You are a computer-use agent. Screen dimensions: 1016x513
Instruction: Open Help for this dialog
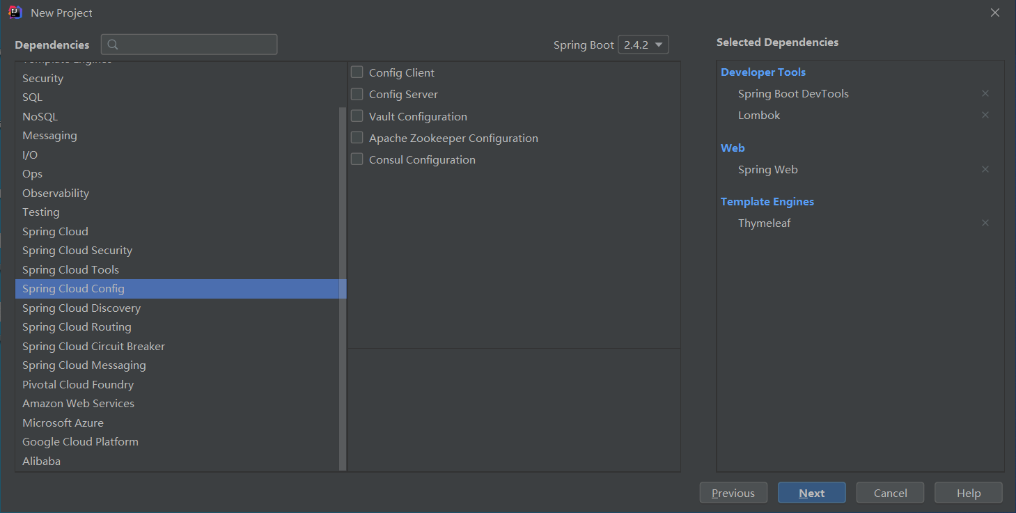(969, 493)
